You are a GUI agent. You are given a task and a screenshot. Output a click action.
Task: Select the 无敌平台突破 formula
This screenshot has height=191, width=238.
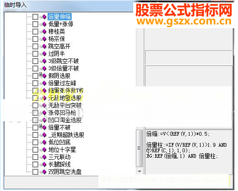65,105
